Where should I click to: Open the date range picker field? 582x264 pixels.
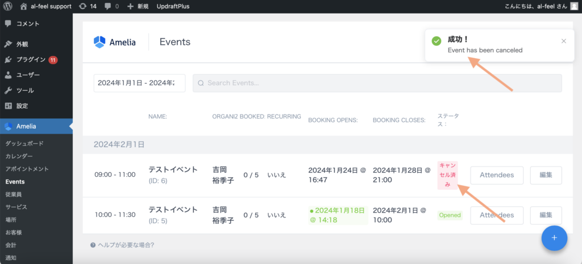(139, 83)
